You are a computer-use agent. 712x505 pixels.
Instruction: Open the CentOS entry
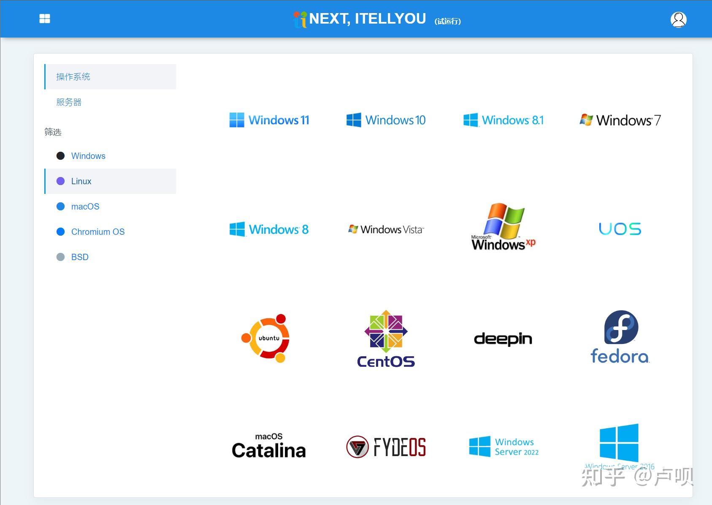[x=386, y=339]
